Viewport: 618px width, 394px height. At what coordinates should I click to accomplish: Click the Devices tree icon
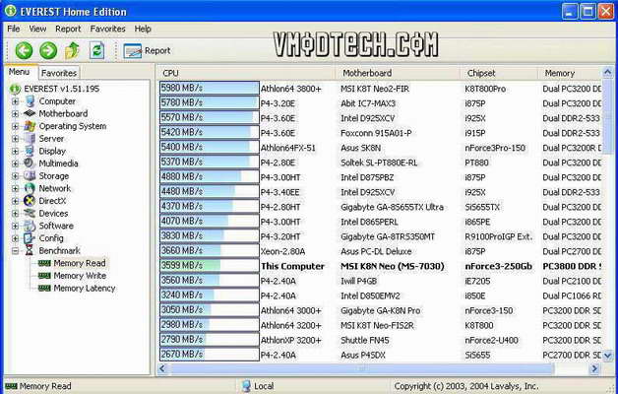pos(30,214)
